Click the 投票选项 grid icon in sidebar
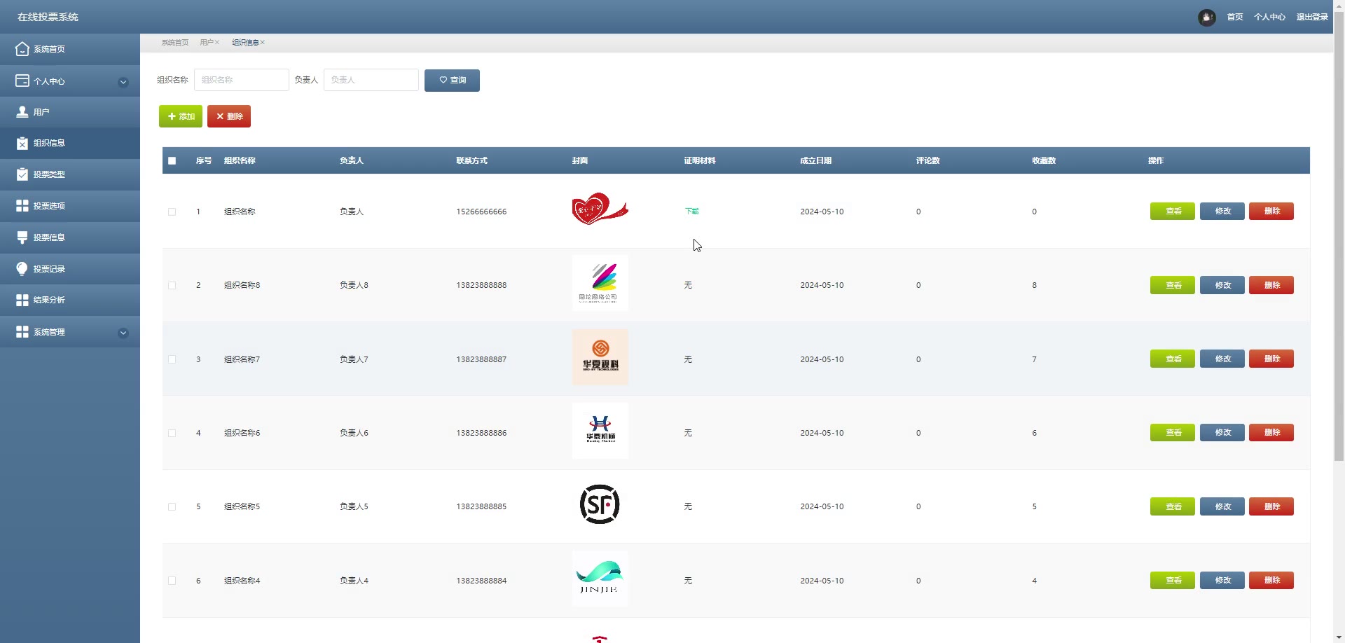The height and width of the screenshot is (643, 1345). [x=22, y=206]
